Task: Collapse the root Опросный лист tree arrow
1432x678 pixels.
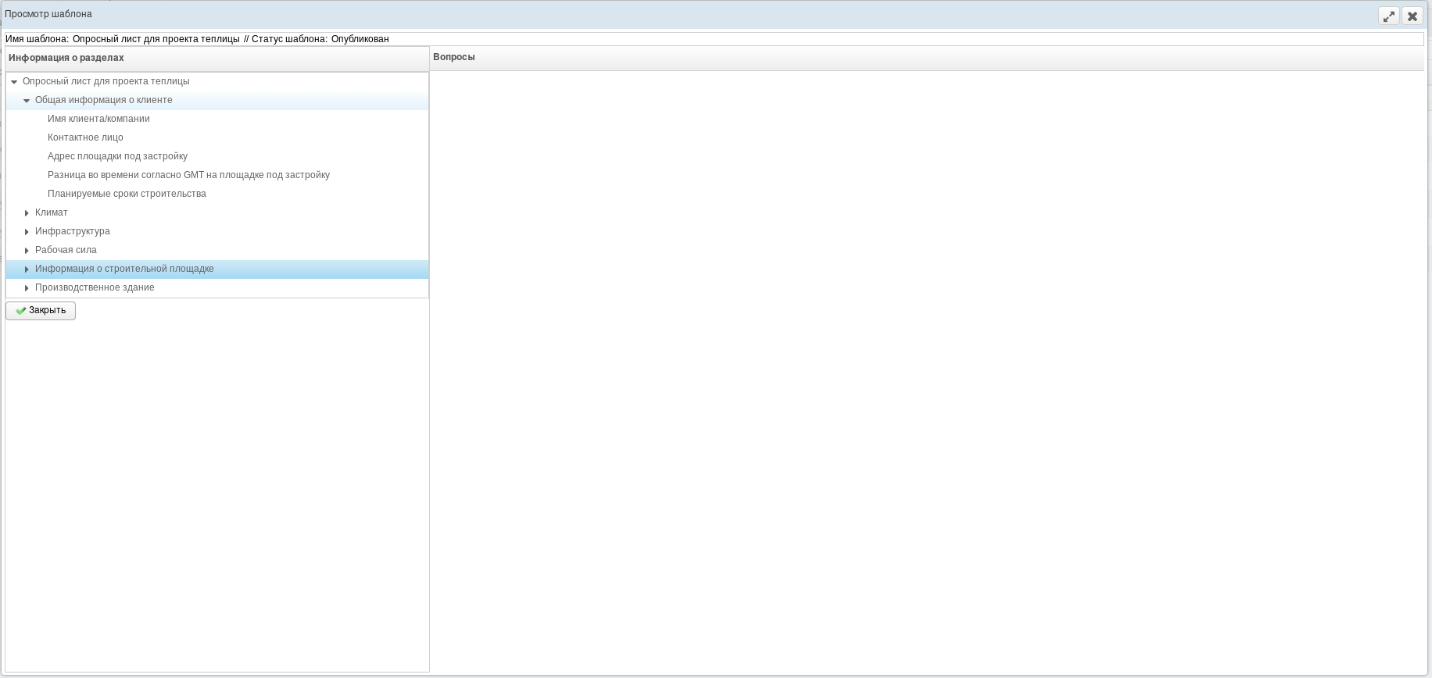Action: point(14,82)
